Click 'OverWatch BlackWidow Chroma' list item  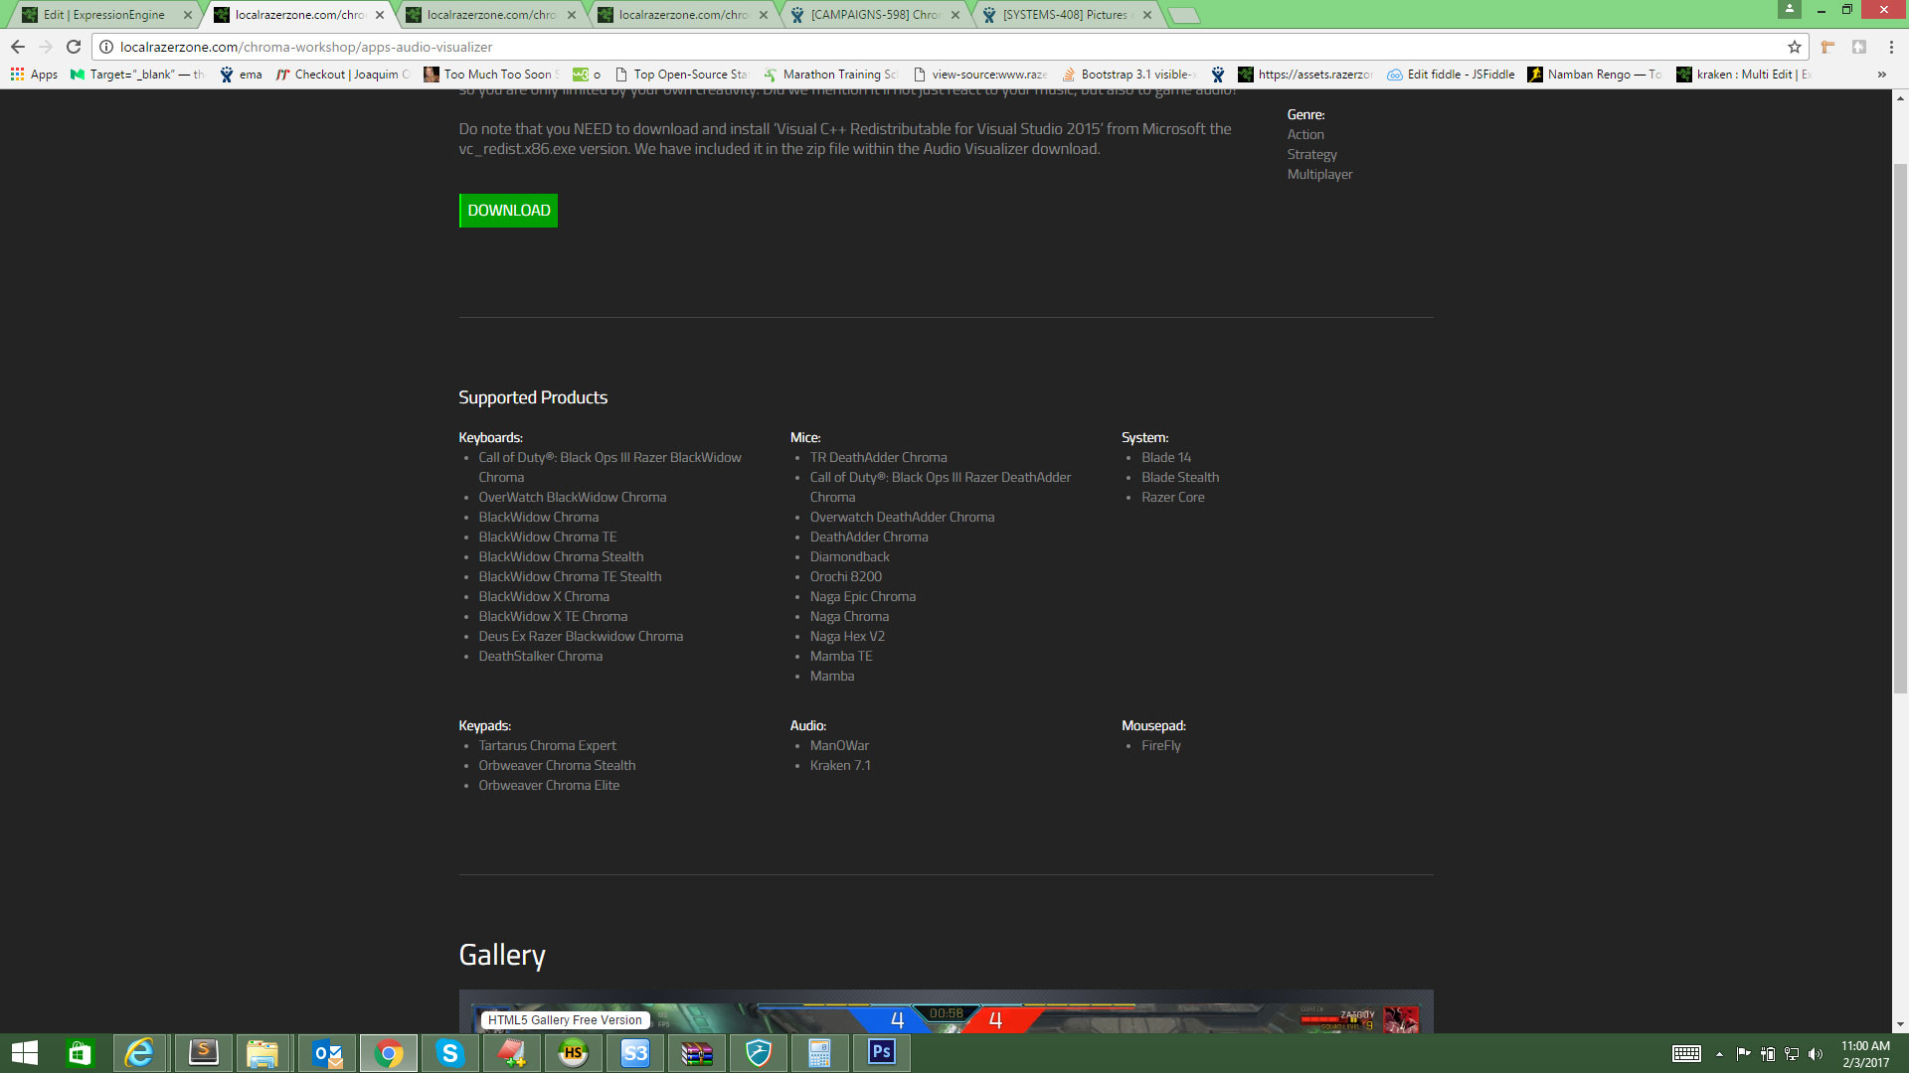click(572, 497)
